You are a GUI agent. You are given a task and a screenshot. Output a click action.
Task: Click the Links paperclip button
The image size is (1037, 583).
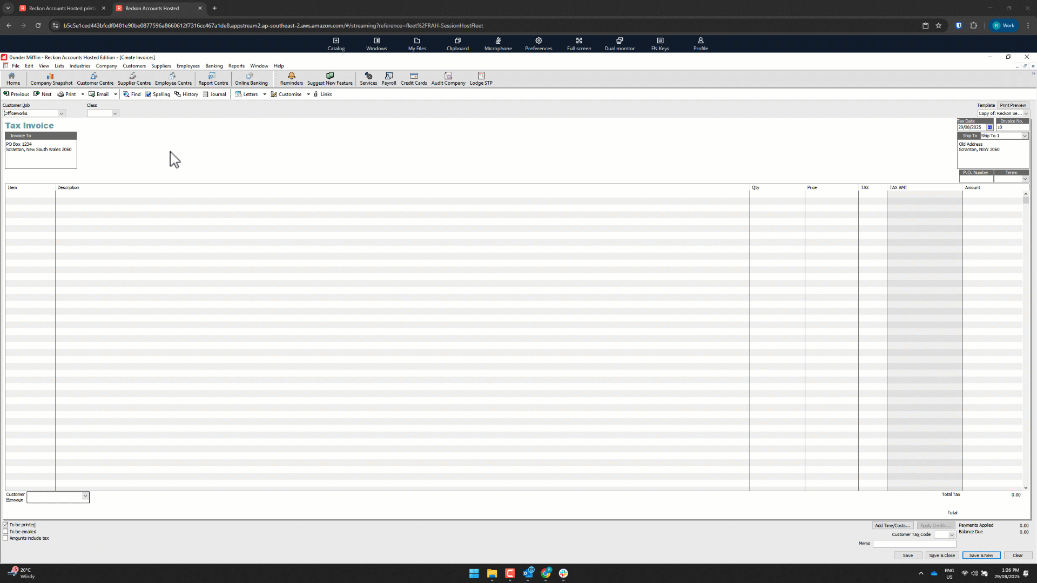322,94
